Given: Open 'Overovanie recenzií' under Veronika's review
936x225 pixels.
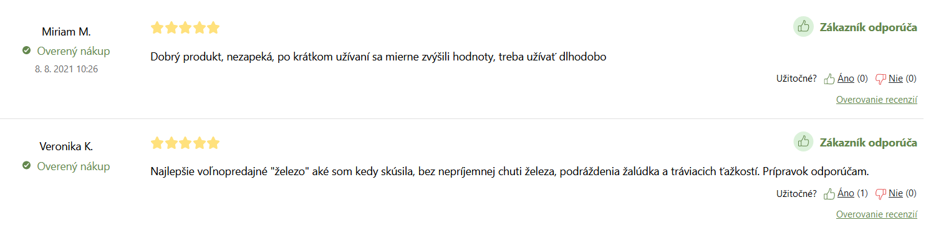Looking at the screenshot, I should pos(877,214).
